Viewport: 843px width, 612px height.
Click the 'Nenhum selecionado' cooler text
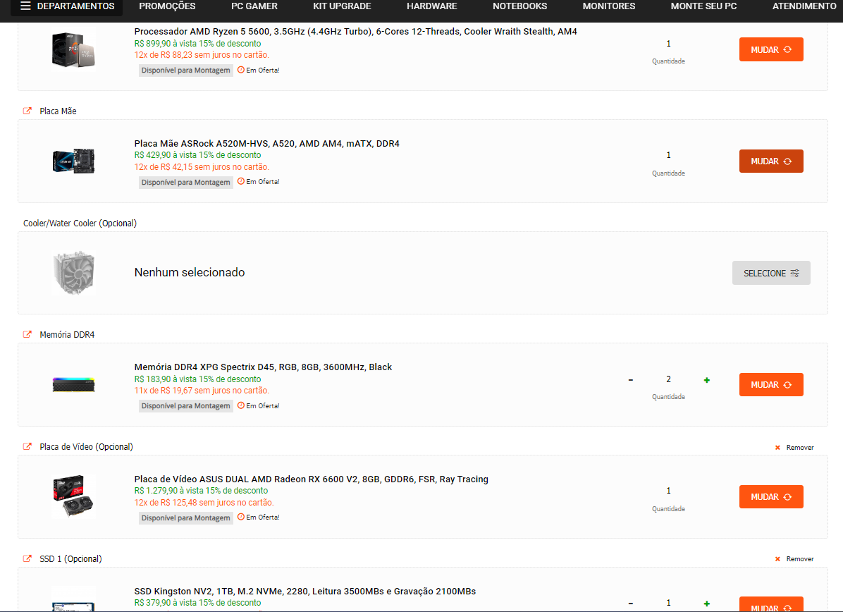(x=189, y=272)
